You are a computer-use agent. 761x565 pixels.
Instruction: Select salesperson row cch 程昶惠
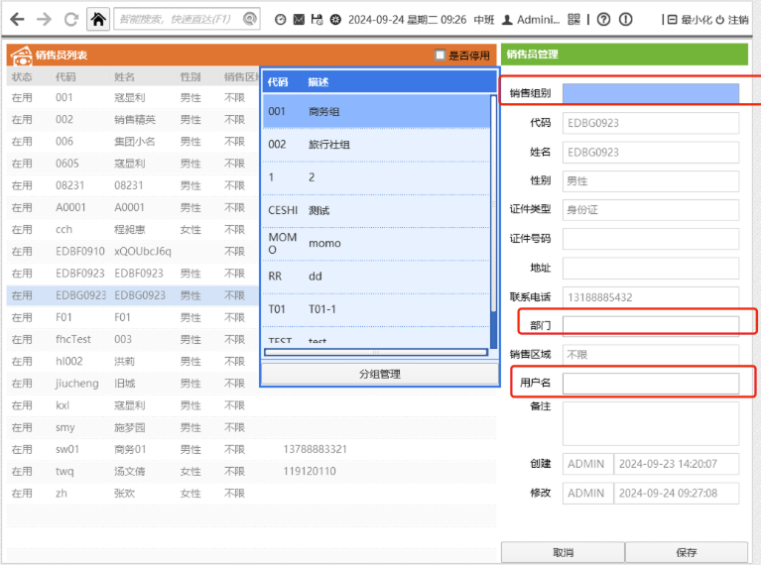click(x=132, y=229)
